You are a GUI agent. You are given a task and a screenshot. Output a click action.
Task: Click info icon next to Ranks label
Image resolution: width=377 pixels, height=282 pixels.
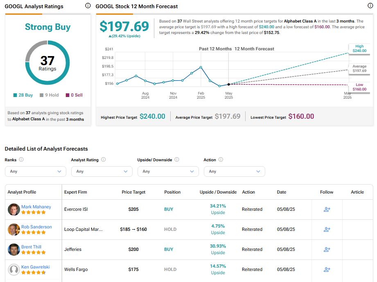tap(21, 159)
